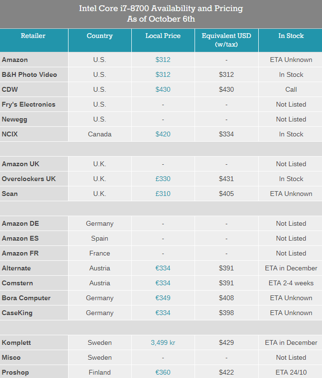Open Amazon's $312 price link
Viewport: 322px width, 378px height.
tap(163, 60)
